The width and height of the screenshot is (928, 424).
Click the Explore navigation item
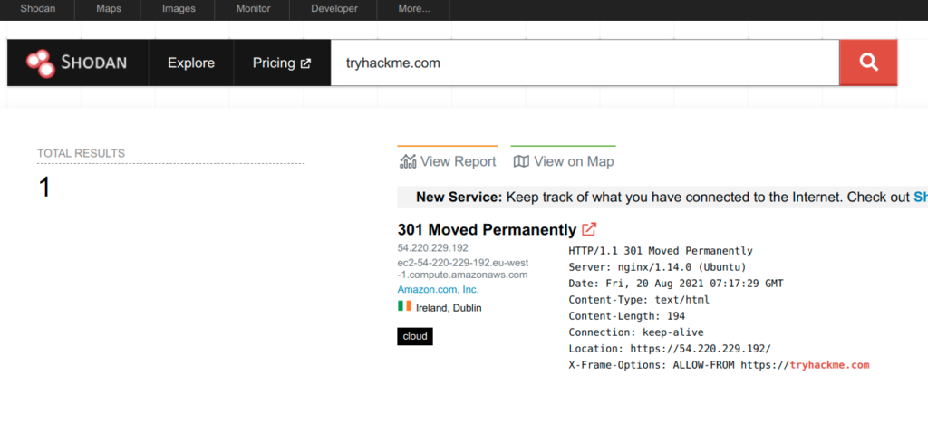(191, 63)
